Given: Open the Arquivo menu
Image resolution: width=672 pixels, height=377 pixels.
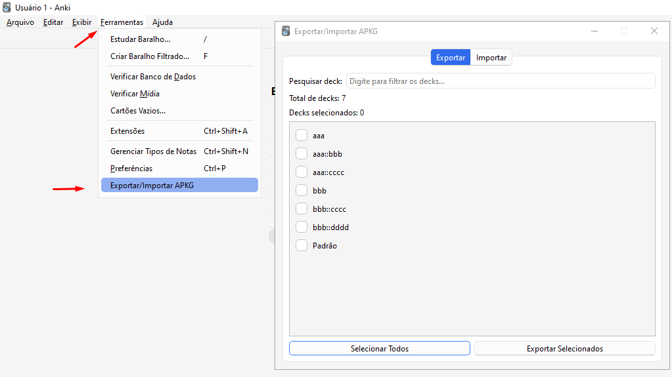Looking at the screenshot, I should [20, 22].
